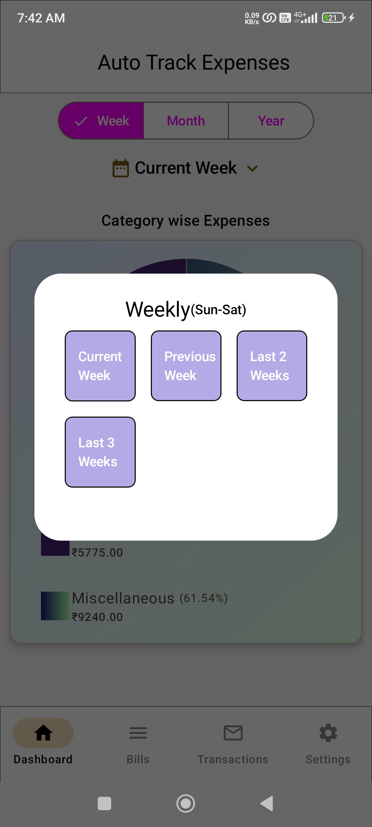The height and width of the screenshot is (827, 372).
Task: Tap the Dashboard home icon
Action: [x=43, y=733]
